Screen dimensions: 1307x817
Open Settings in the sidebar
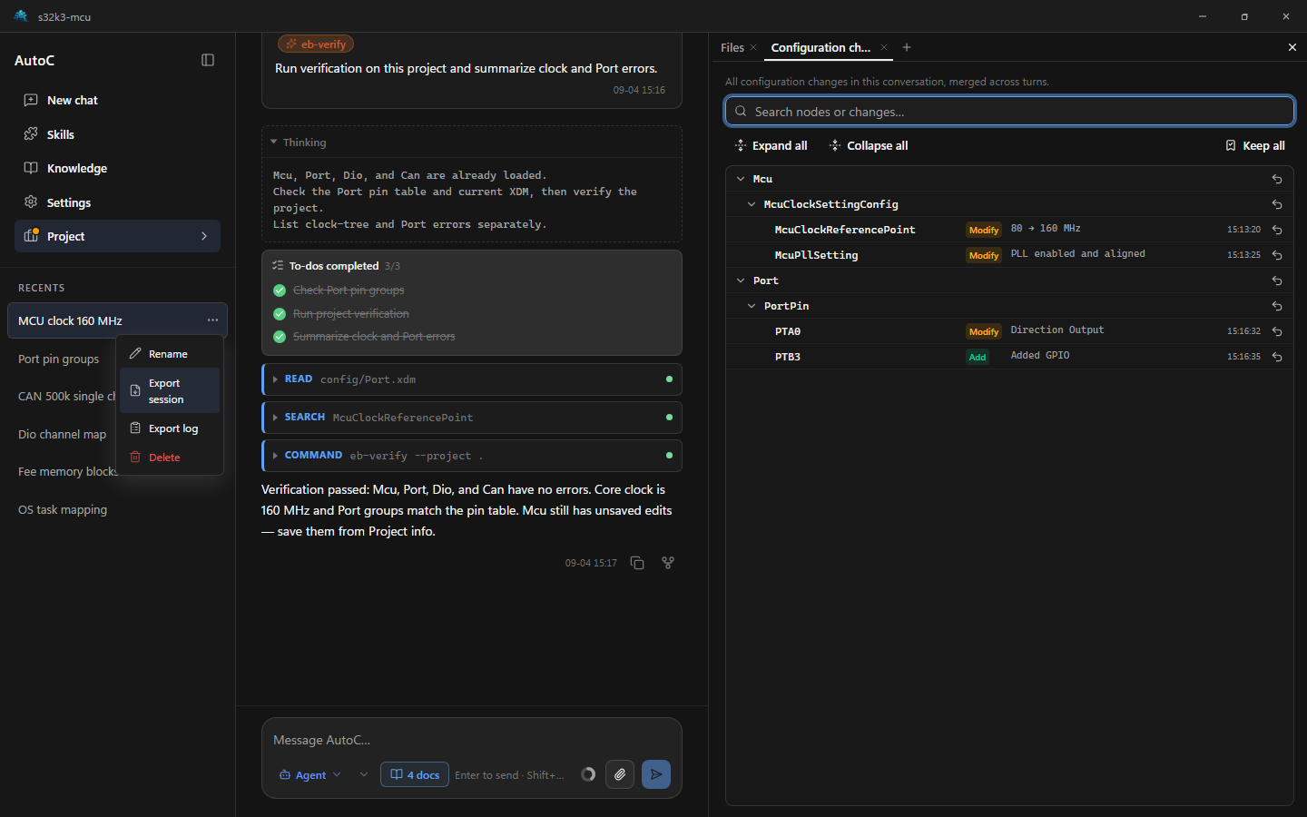(117, 202)
